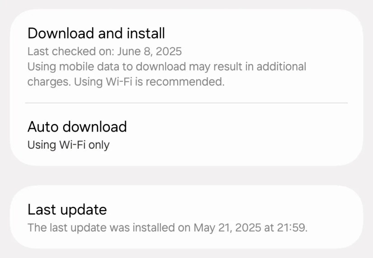Click the 'Last update' heading
This screenshot has height=258, width=373.
tap(67, 210)
